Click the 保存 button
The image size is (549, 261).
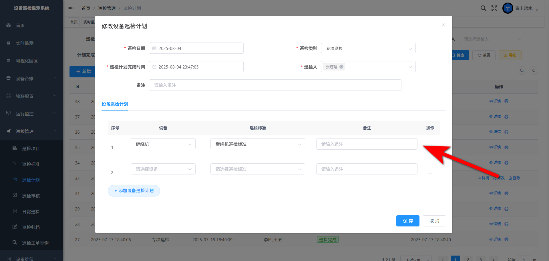[x=407, y=221]
